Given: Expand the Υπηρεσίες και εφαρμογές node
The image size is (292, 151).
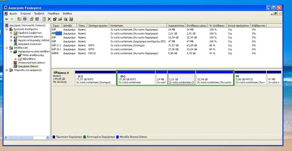Looking at the screenshot, I should click(7, 70).
